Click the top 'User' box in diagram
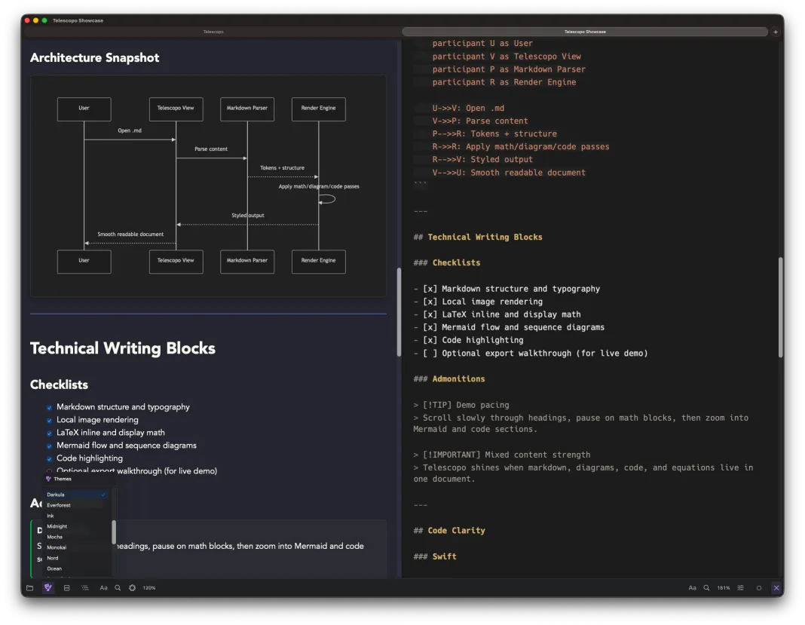This screenshot has height=625, width=805. click(x=84, y=109)
